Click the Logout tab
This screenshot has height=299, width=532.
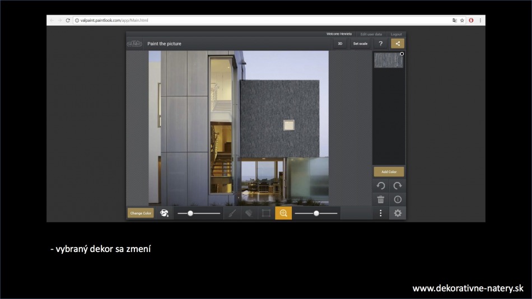(x=396, y=34)
